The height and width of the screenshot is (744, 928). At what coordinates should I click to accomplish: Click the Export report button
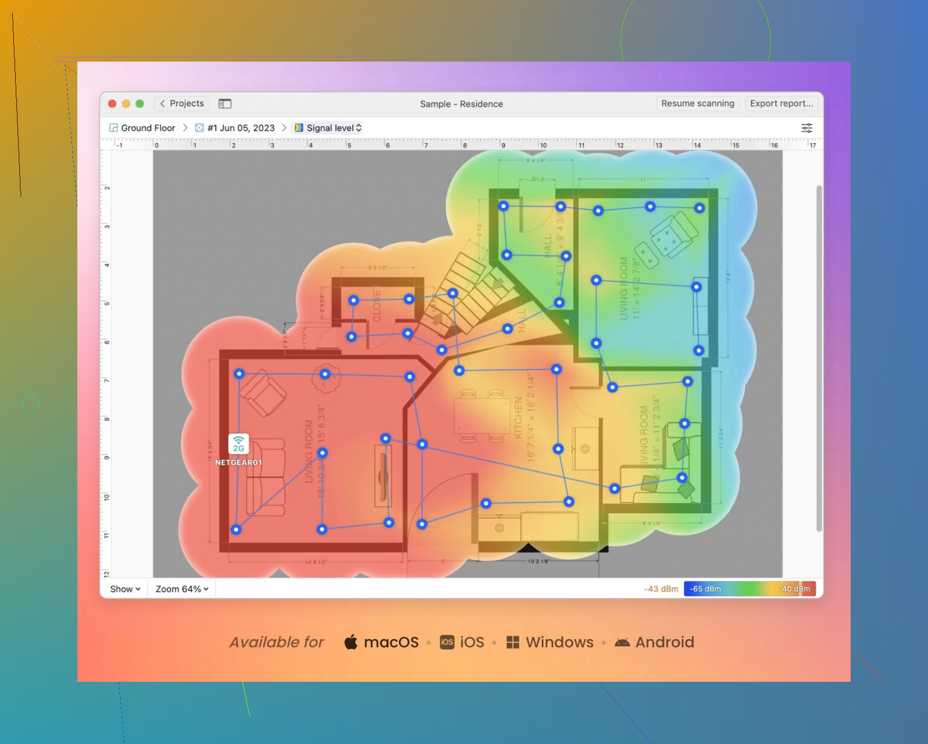(781, 103)
